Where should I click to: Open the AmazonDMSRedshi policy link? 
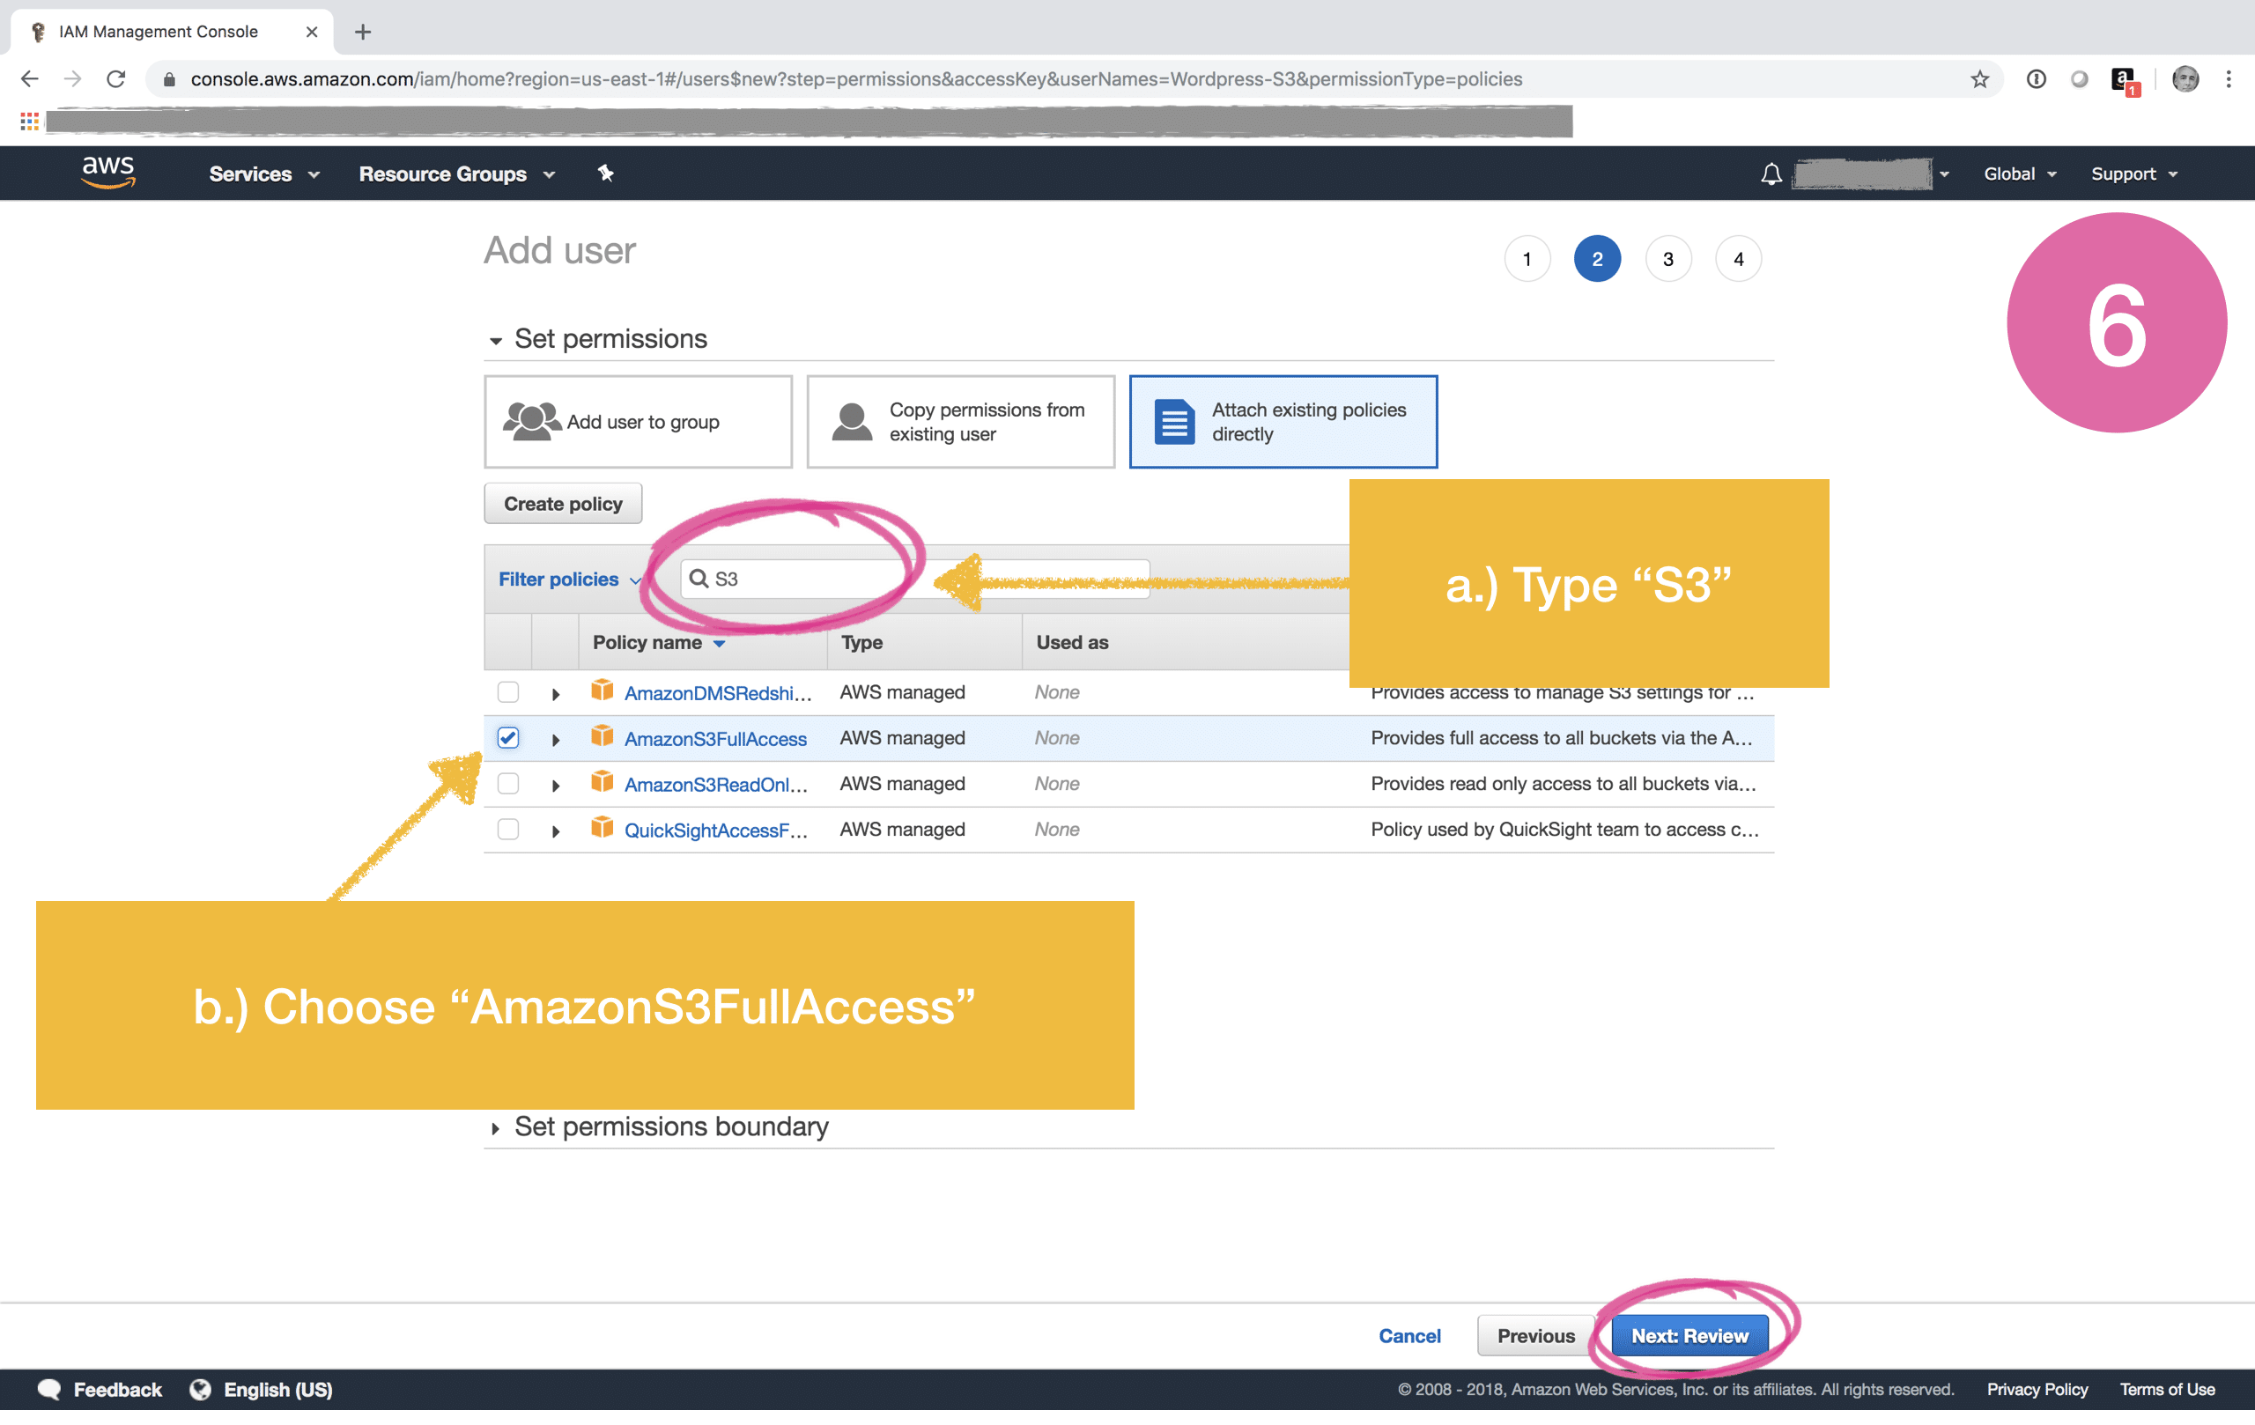(x=717, y=693)
